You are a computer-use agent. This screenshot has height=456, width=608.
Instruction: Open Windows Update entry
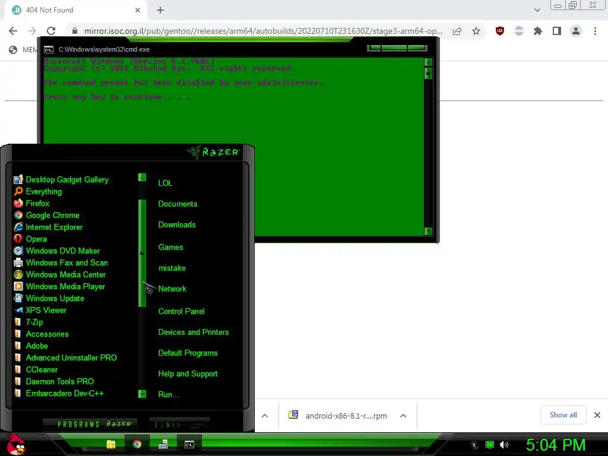(x=49, y=298)
